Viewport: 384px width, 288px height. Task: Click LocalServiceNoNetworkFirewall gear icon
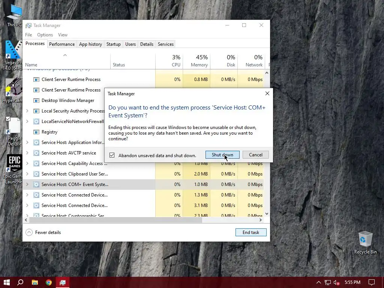point(36,121)
